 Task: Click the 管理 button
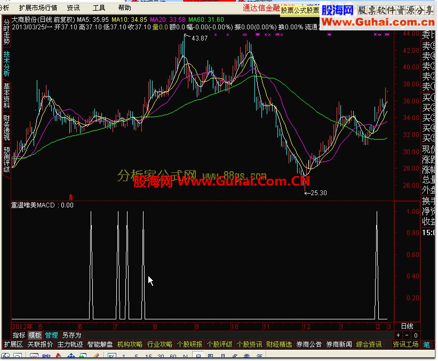tap(51, 335)
